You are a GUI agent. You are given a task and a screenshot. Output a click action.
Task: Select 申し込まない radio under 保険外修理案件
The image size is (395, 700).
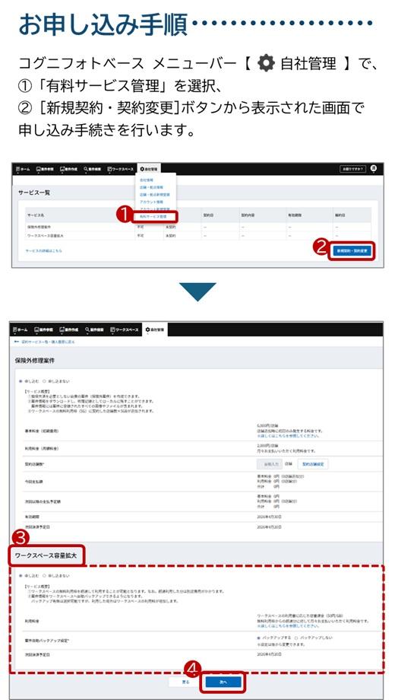point(57,381)
